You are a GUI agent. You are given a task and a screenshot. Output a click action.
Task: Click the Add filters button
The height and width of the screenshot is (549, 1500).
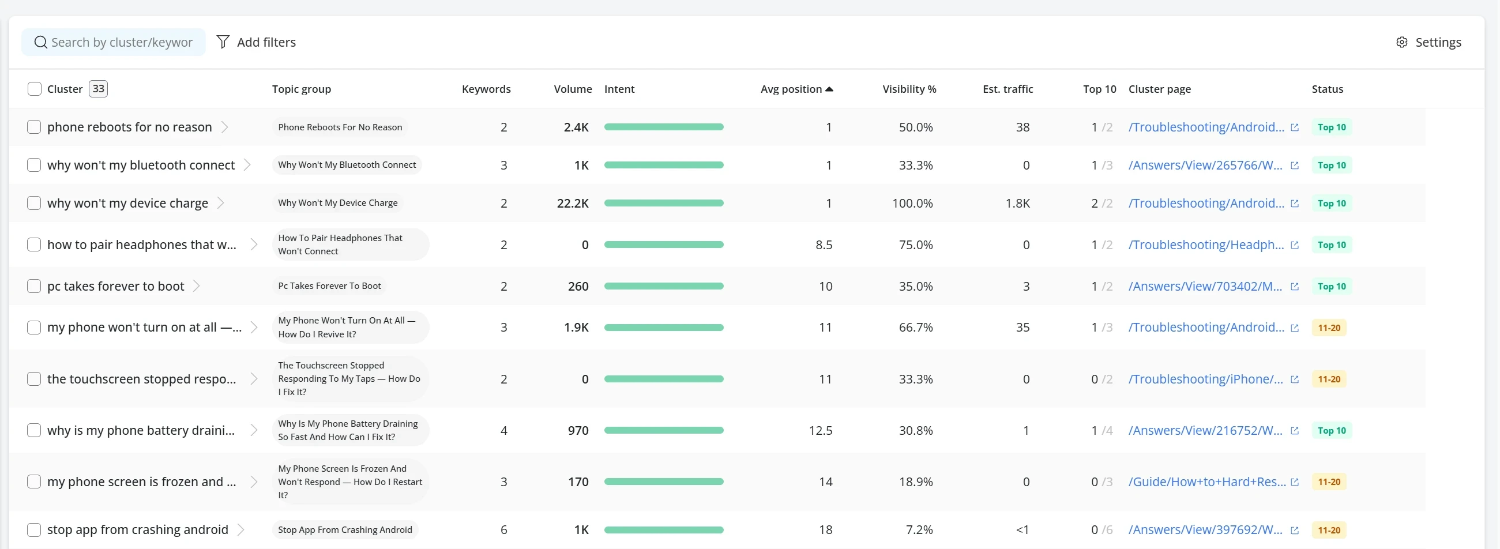[256, 42]
